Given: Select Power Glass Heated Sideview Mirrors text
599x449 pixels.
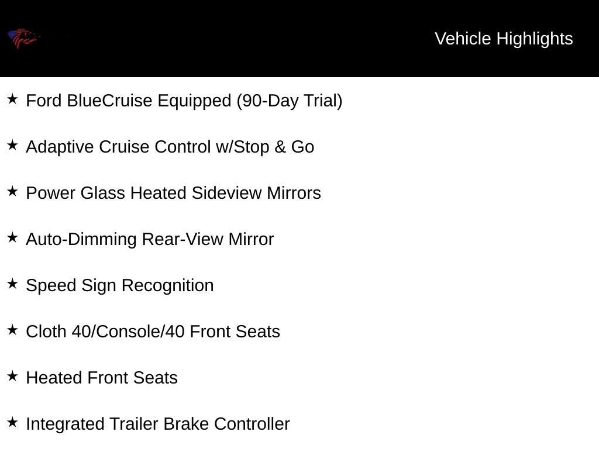Looking at the screenshot, I should click(x=173, y=193).
